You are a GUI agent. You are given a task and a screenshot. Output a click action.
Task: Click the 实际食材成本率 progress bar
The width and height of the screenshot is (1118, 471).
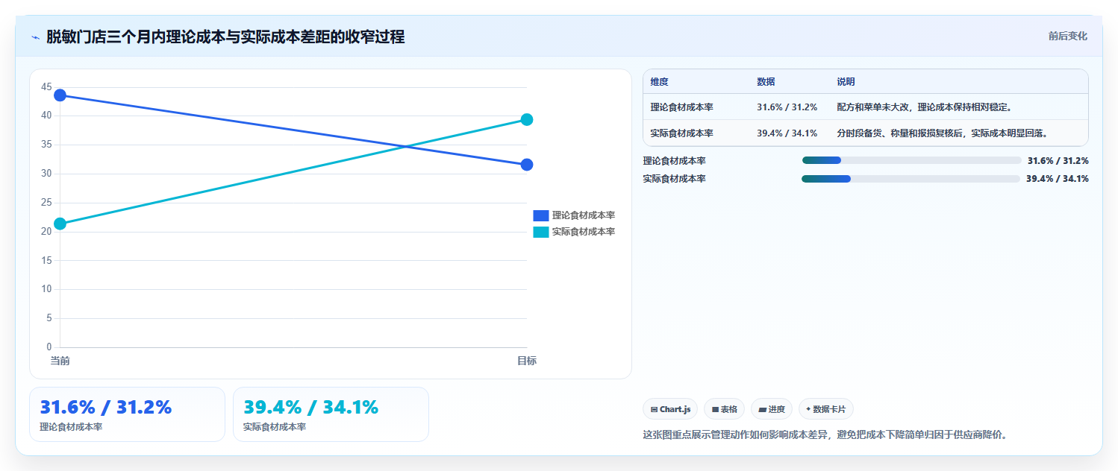[x=911, y=179]
